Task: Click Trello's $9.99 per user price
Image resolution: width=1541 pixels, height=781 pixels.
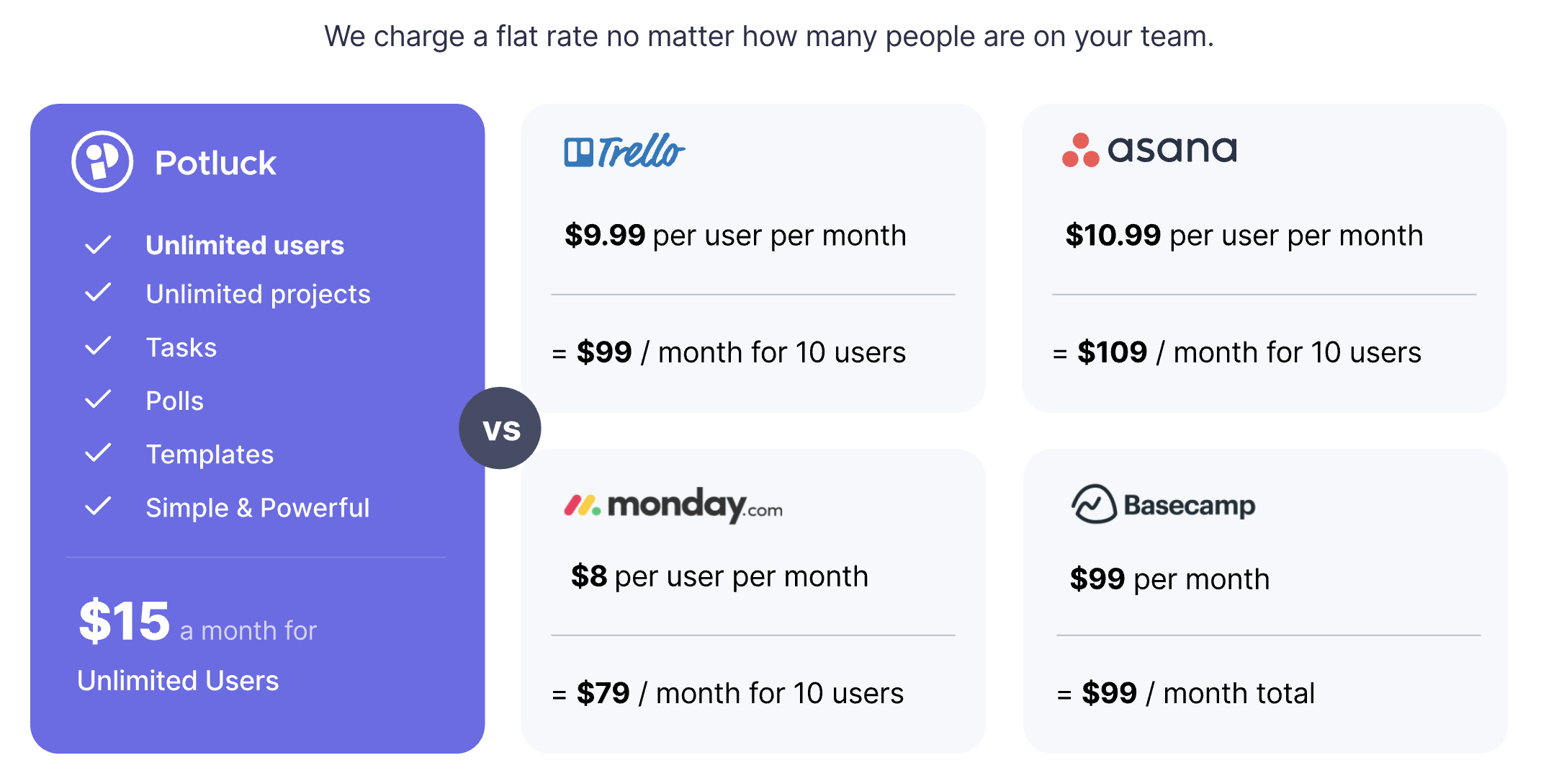Action: pos(605,235)
